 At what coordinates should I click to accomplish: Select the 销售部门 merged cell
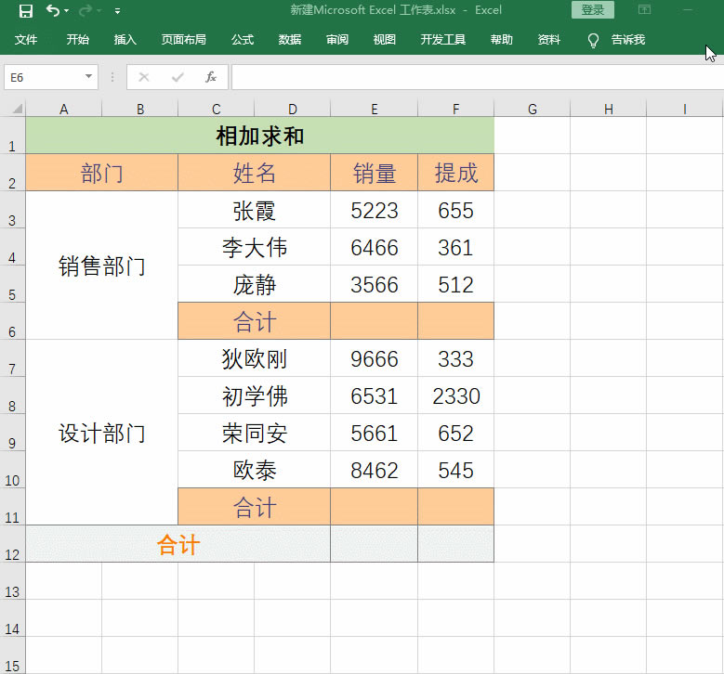[x=102, y=266]
